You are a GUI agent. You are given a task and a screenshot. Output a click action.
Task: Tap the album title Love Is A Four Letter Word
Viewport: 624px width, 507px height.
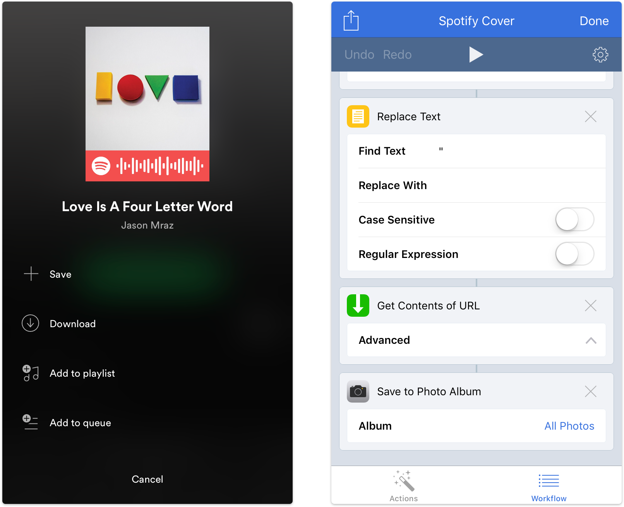pos(147,207)
